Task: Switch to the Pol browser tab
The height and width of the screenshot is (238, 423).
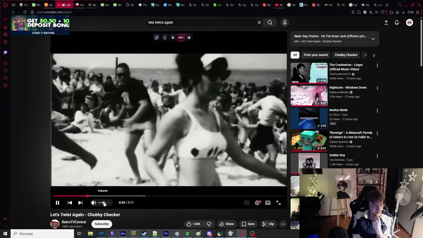Action: tap(80, 5)
